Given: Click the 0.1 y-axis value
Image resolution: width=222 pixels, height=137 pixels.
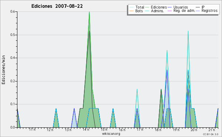Looking at the screenshot, I should click(x=13, y=104).
